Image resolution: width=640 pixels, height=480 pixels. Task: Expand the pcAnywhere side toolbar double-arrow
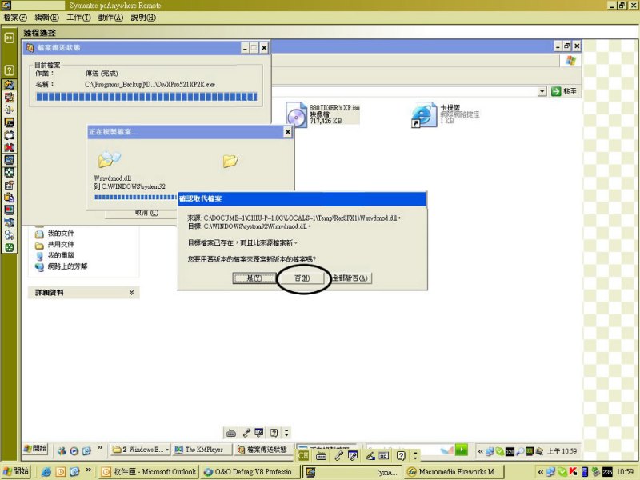[9, 38]
